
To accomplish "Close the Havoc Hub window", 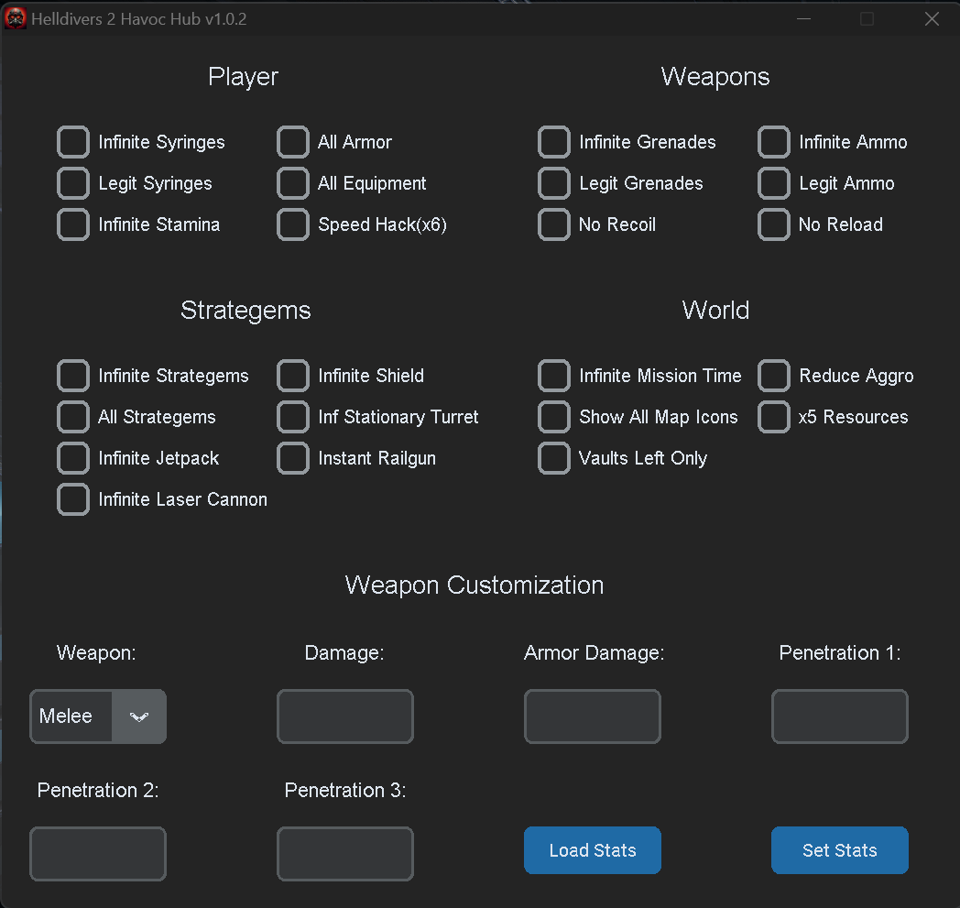I will coord(932,19).
